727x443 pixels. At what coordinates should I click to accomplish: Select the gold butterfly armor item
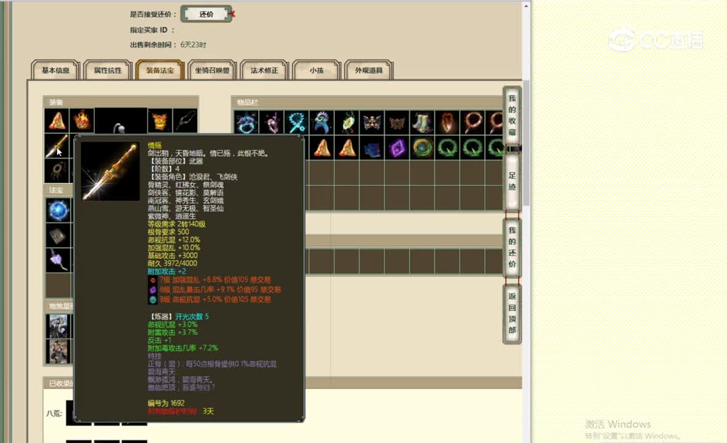point(372,122)
